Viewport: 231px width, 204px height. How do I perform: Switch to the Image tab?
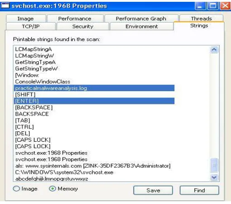[26, 19]
